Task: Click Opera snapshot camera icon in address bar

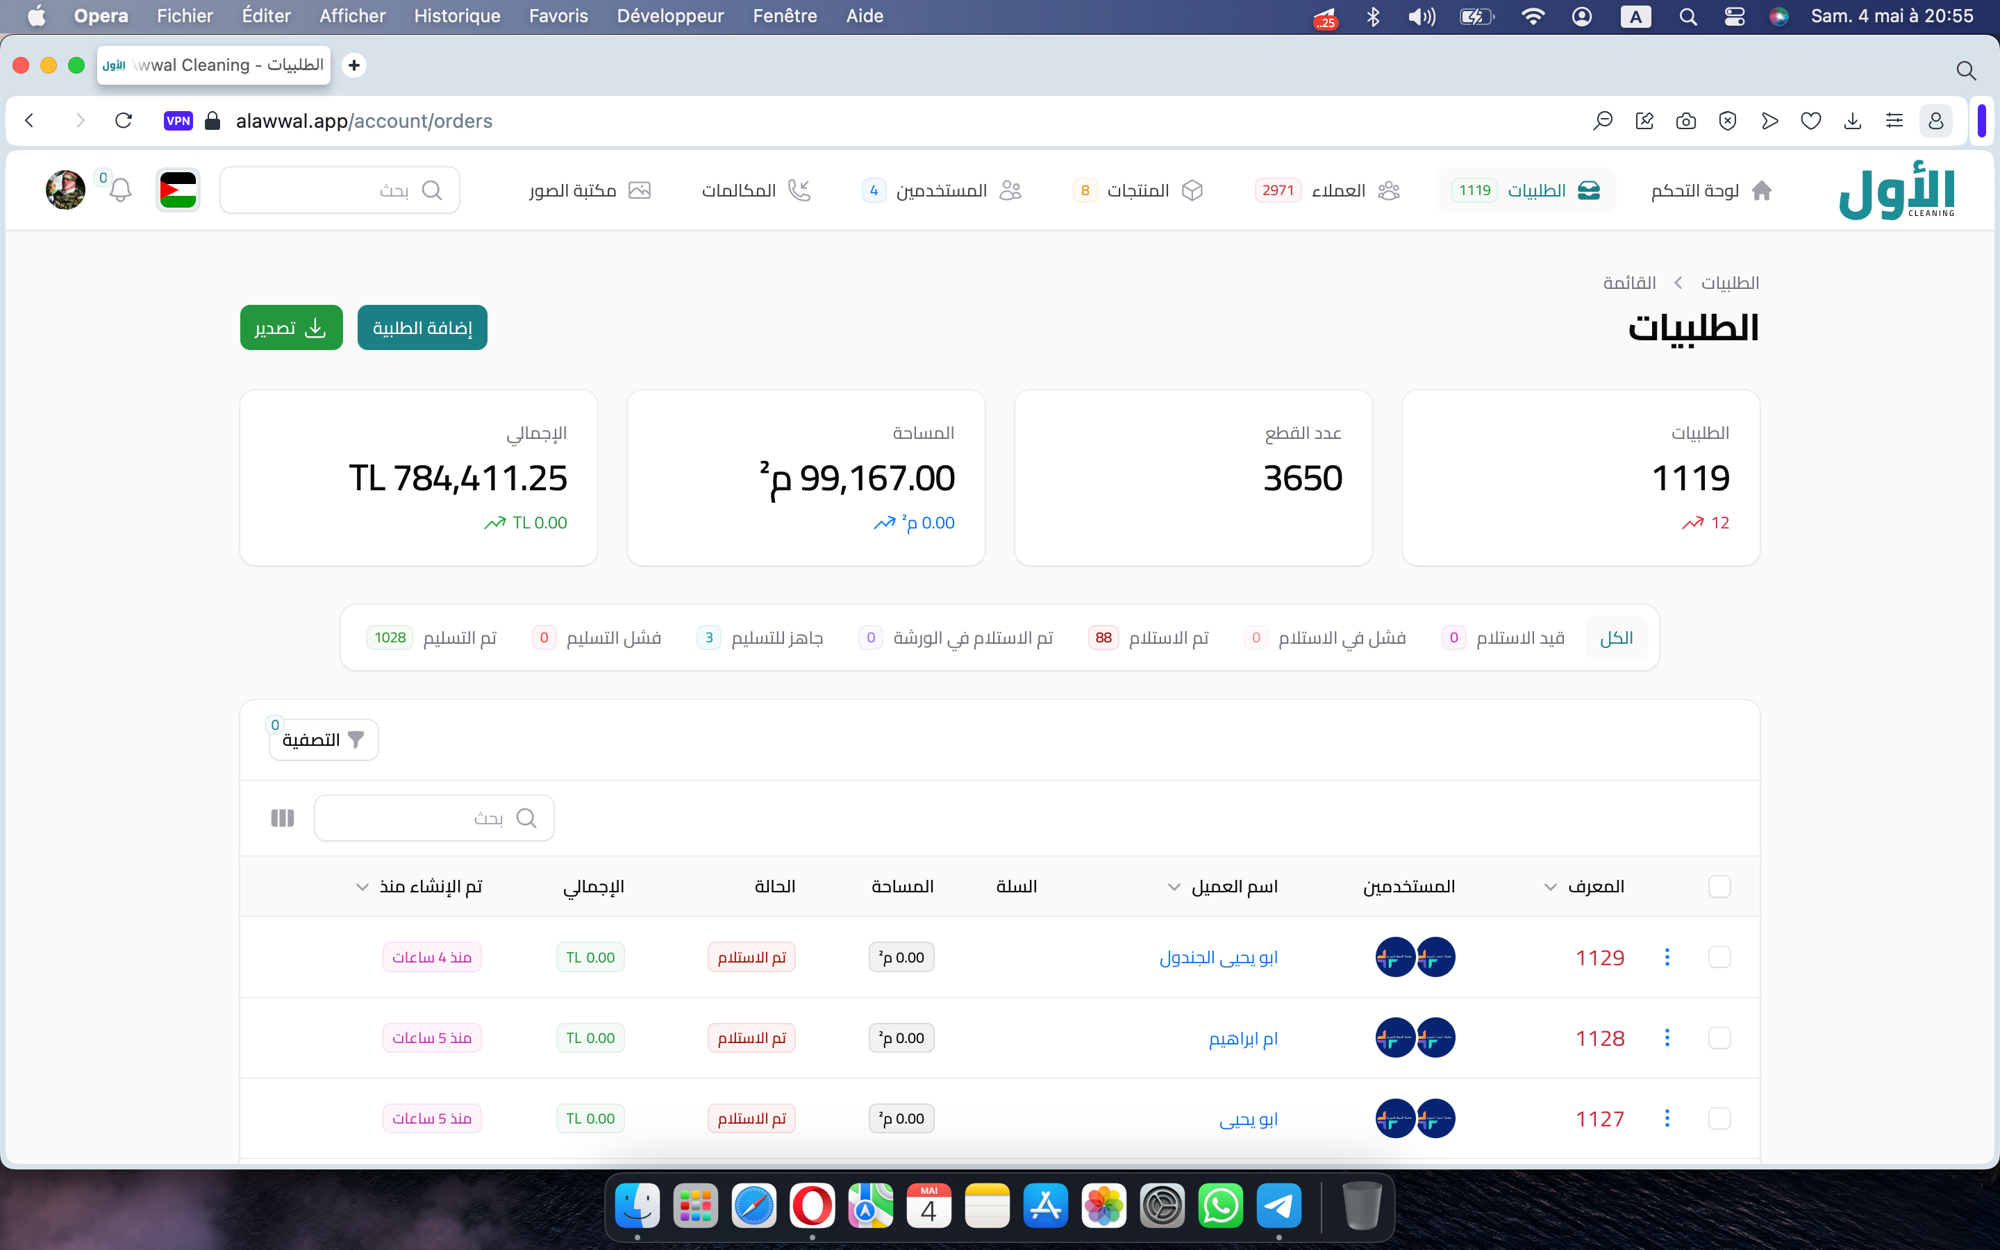Action: coord(1686,122)
